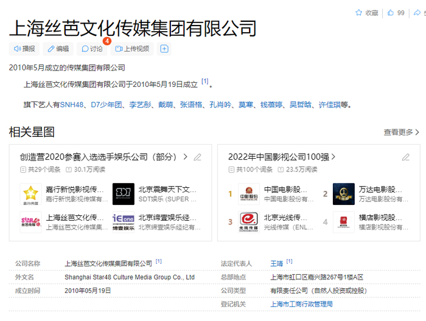Open citation [1] beside 公司名称 value
The width and height of the screenshot is (426, 321).
tap(159, 261)
